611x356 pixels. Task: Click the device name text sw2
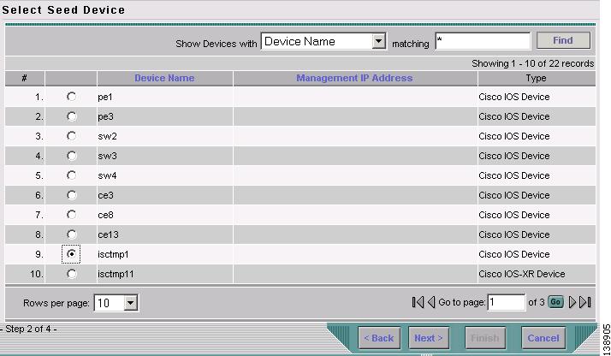pos(107,136)
